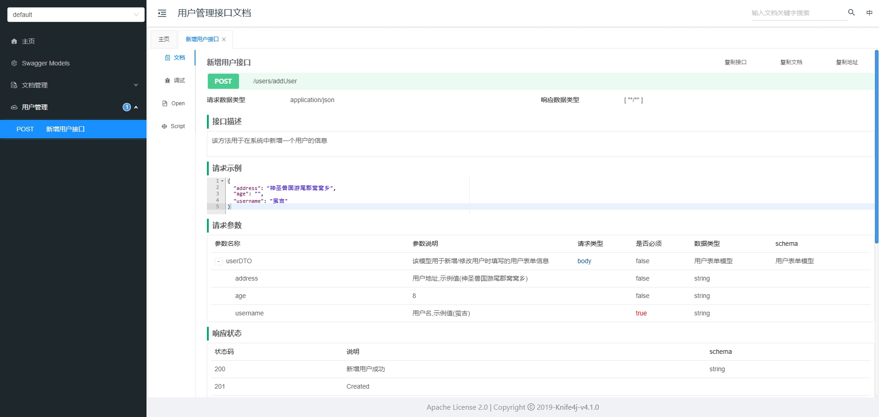
Task: Select POST 新增用户接口 in sidebar
Action: tap(73, 129)
